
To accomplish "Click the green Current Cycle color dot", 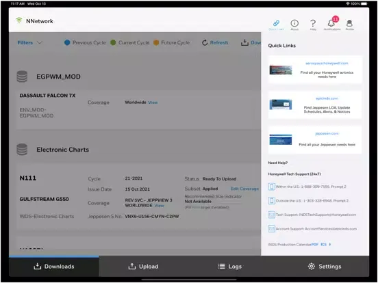I will [113, 42].
